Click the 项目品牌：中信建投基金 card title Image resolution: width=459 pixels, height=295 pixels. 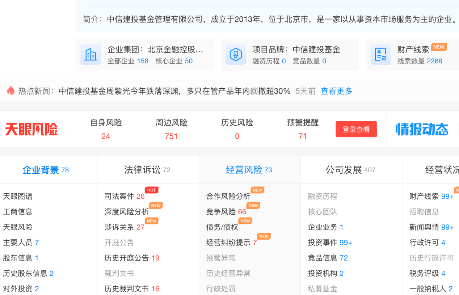pyautogui.click(x=296, y=50)
